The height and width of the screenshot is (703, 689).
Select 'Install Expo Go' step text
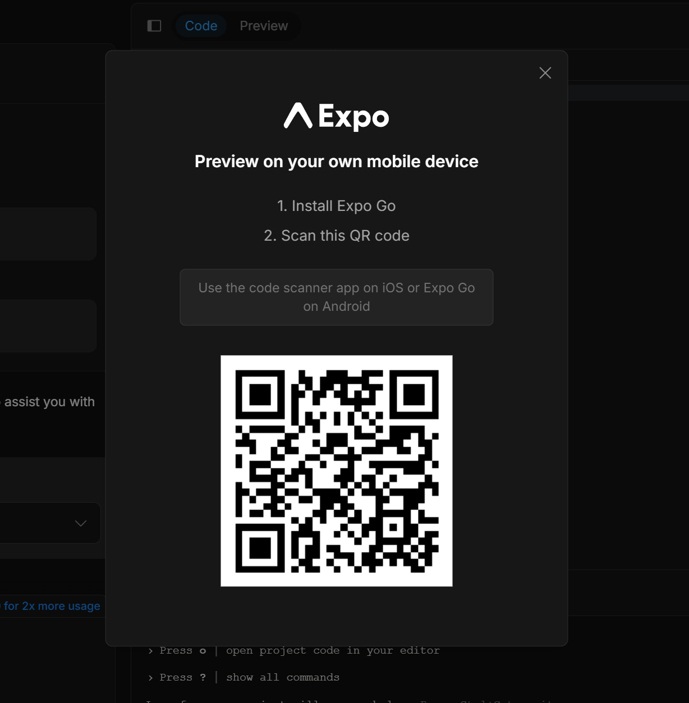click(337, 206)
